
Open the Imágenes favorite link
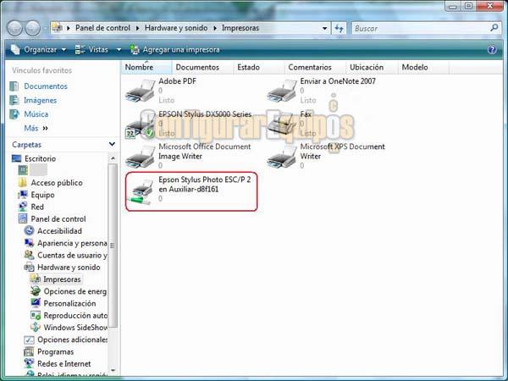click(40, 100)
